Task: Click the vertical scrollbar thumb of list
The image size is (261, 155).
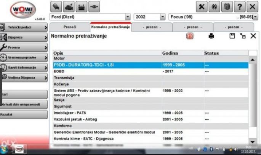Action: coord(253,95)
